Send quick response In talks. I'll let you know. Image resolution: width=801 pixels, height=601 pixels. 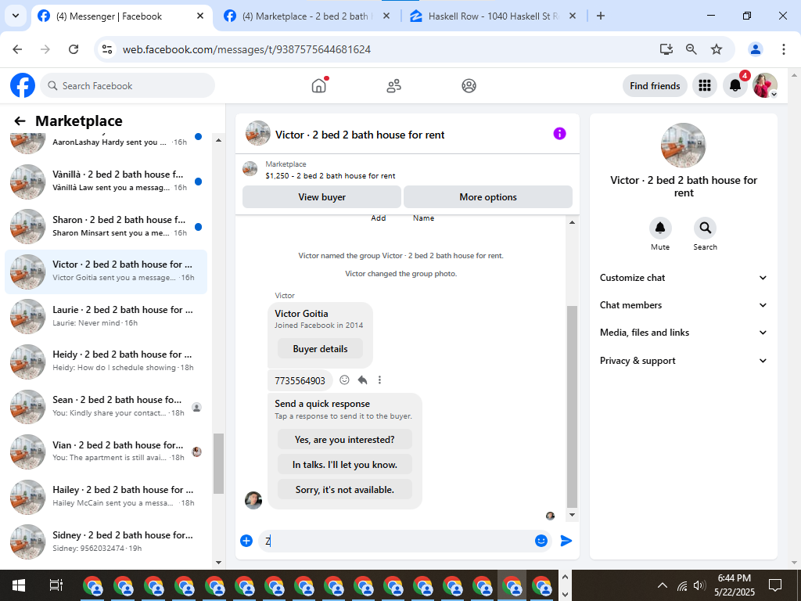pos(345,465)
